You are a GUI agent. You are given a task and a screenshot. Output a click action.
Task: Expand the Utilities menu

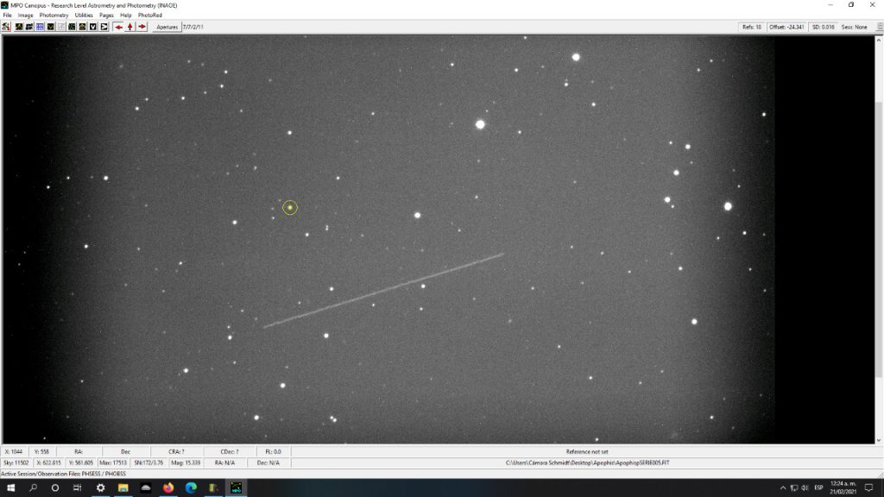(84, 16)
